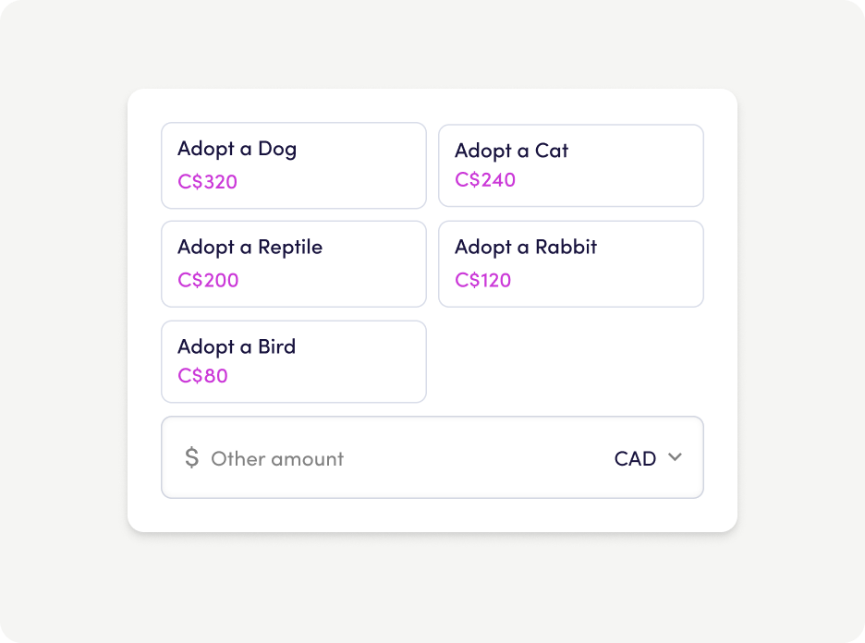Screen dimensions: 865x643
Task: Click the "Adopt a Cat" title text
Action: 512,151
